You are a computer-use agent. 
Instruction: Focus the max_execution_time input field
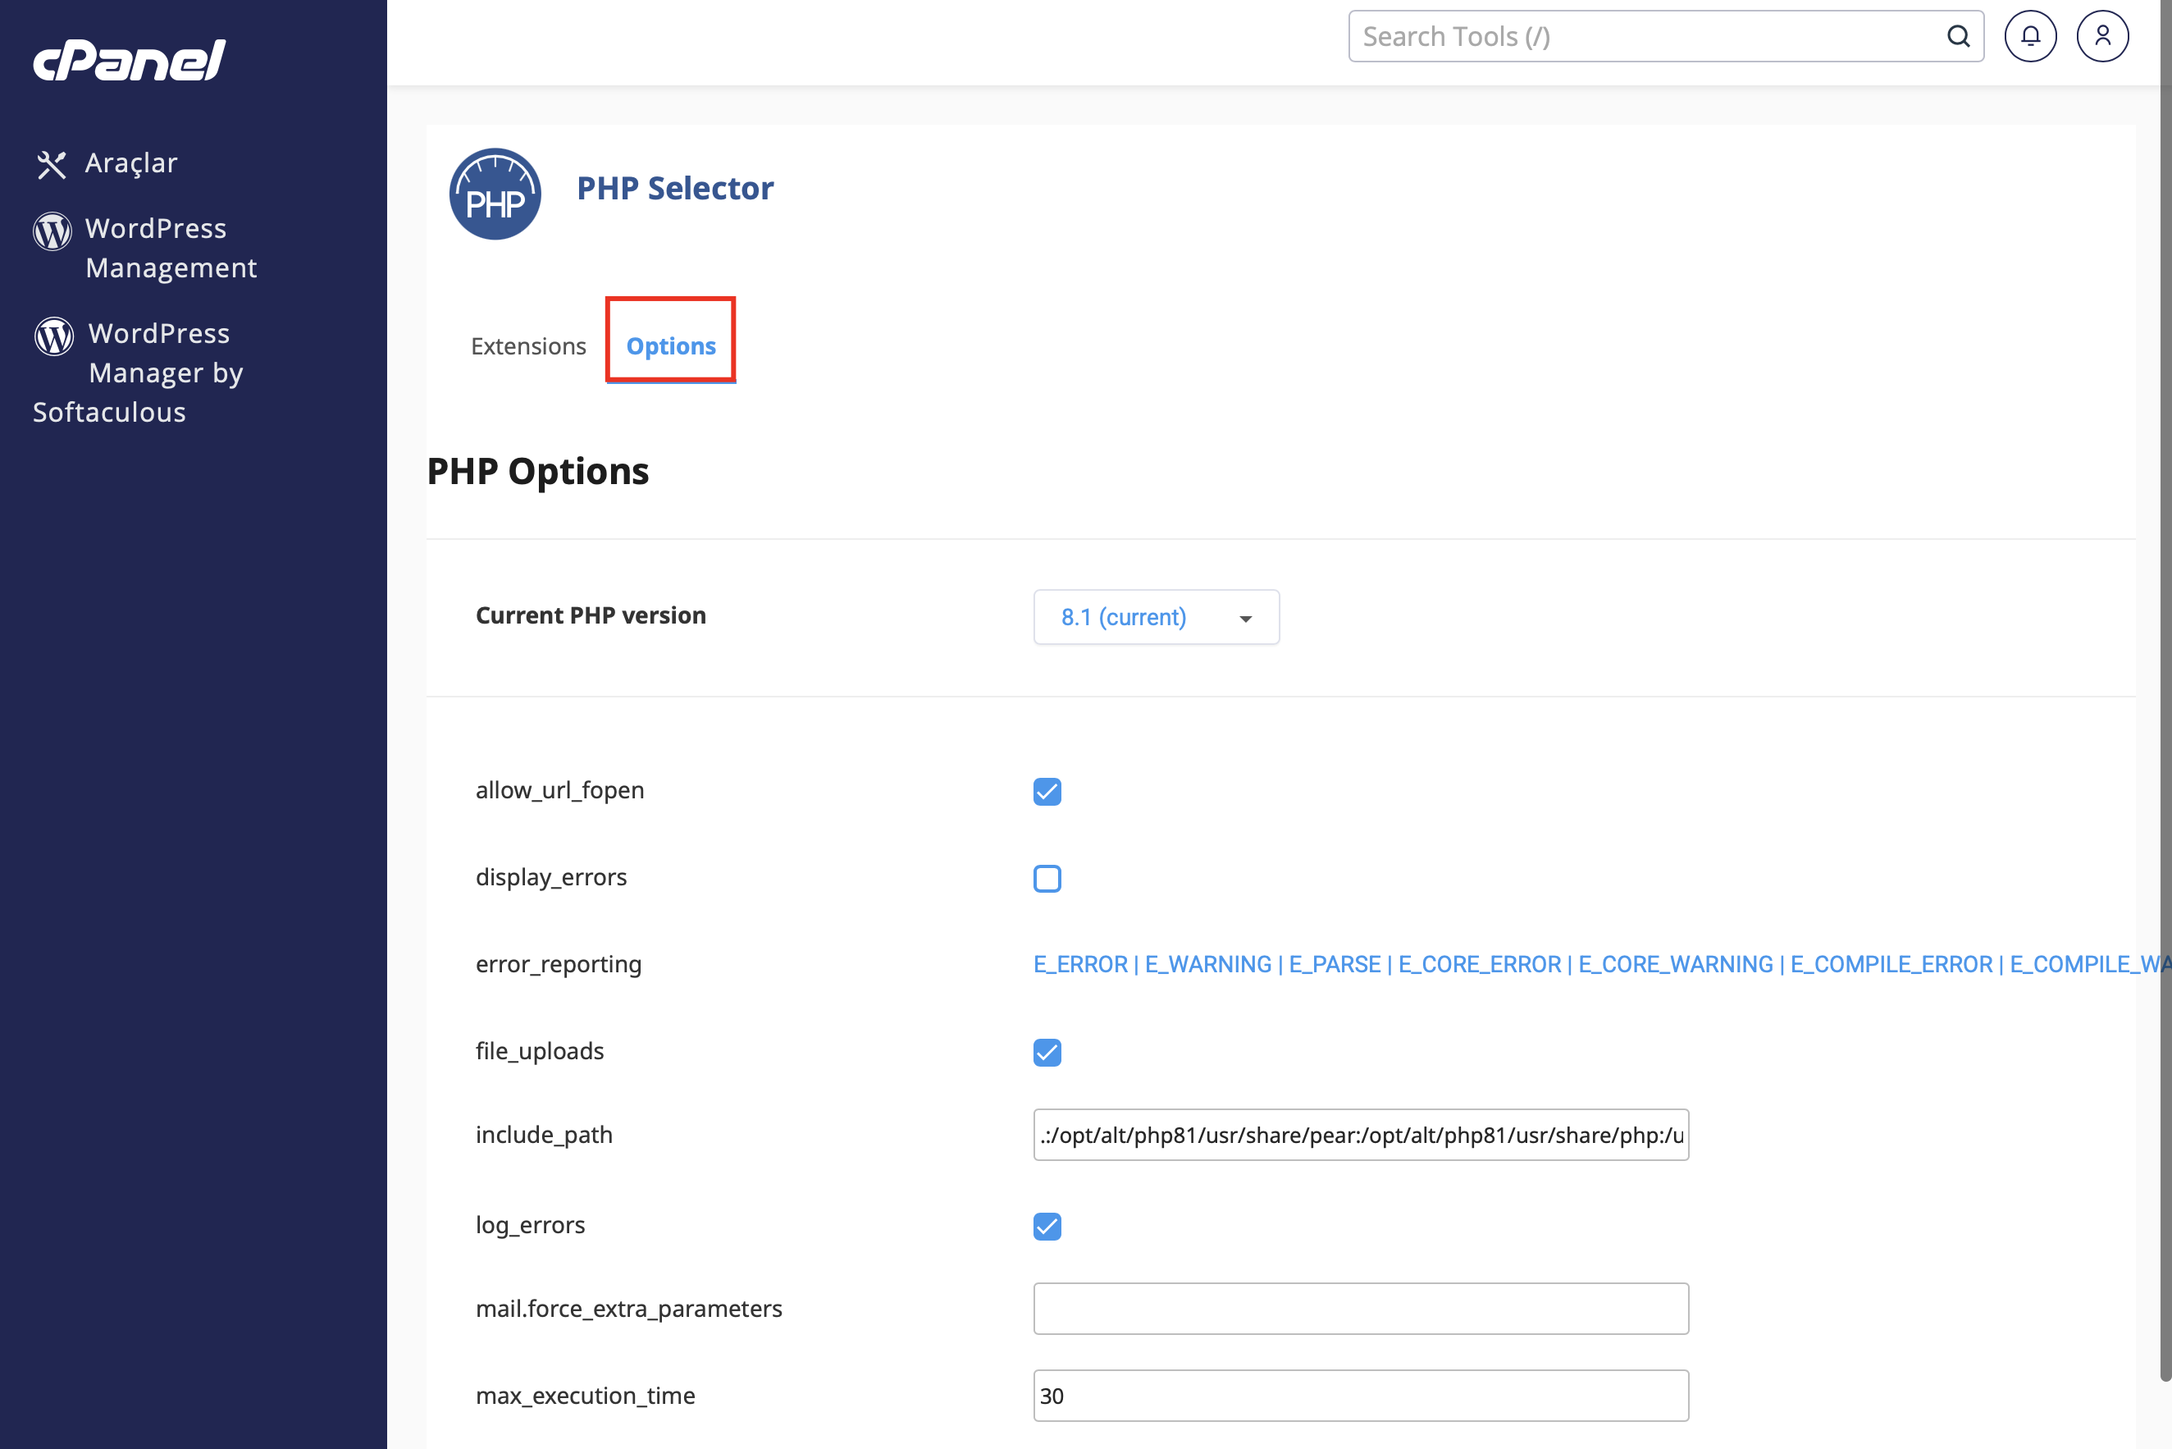coord(1361,1396)
